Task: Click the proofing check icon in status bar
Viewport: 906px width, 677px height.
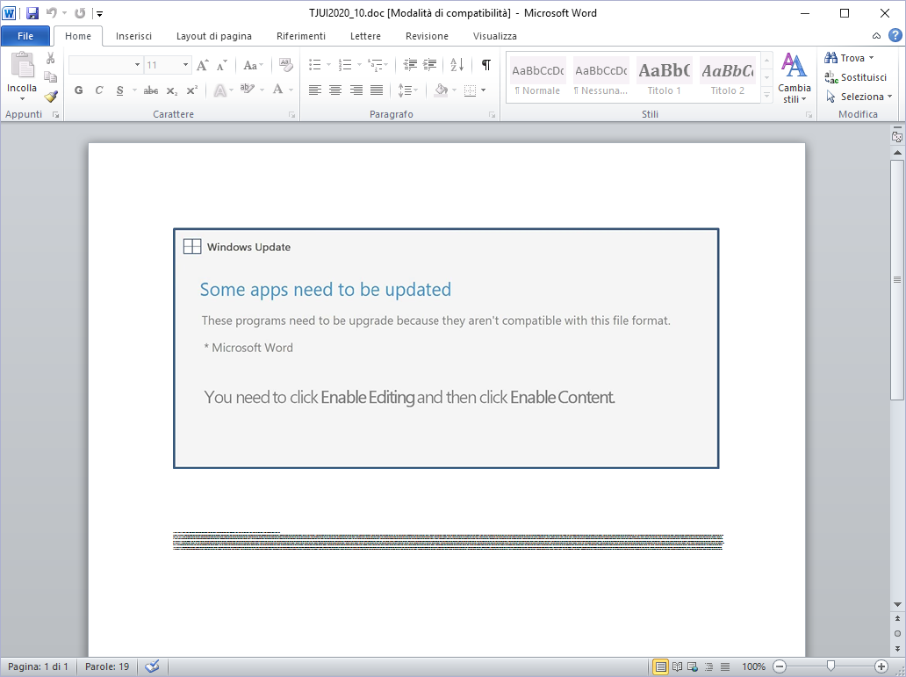Action: (x=153, y=666)
